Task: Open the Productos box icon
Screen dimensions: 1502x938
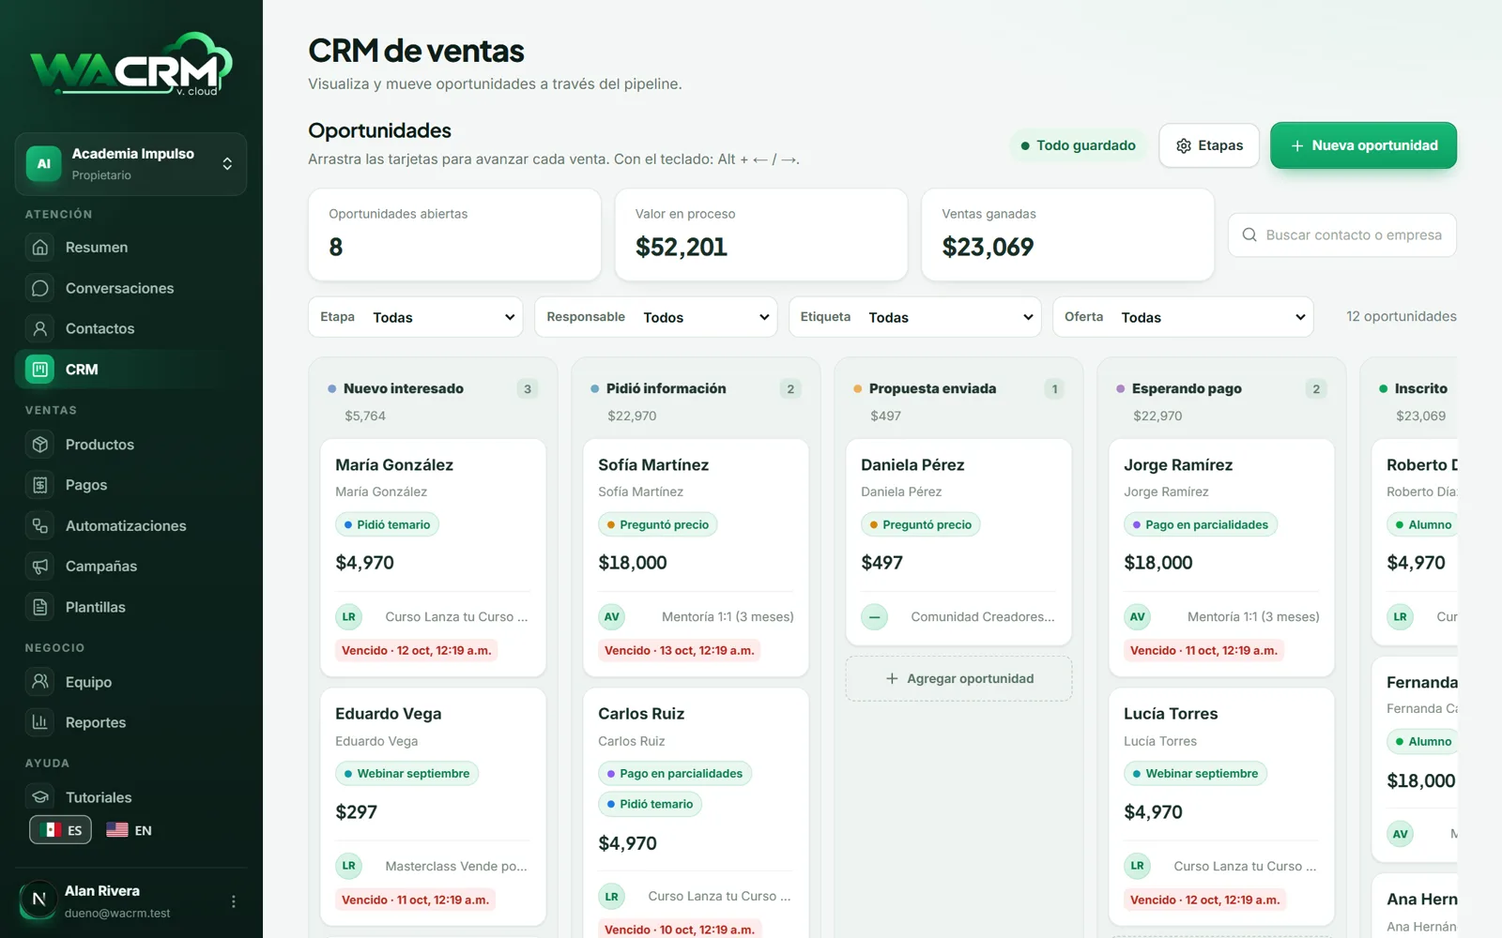Action: tap(40, 445)
